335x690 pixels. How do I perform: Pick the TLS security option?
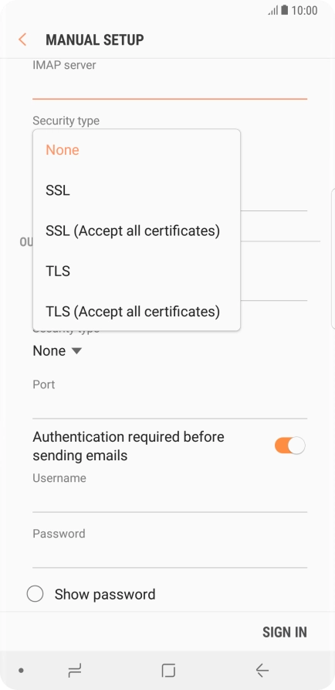pyautogui.click(x=137, y=271)
